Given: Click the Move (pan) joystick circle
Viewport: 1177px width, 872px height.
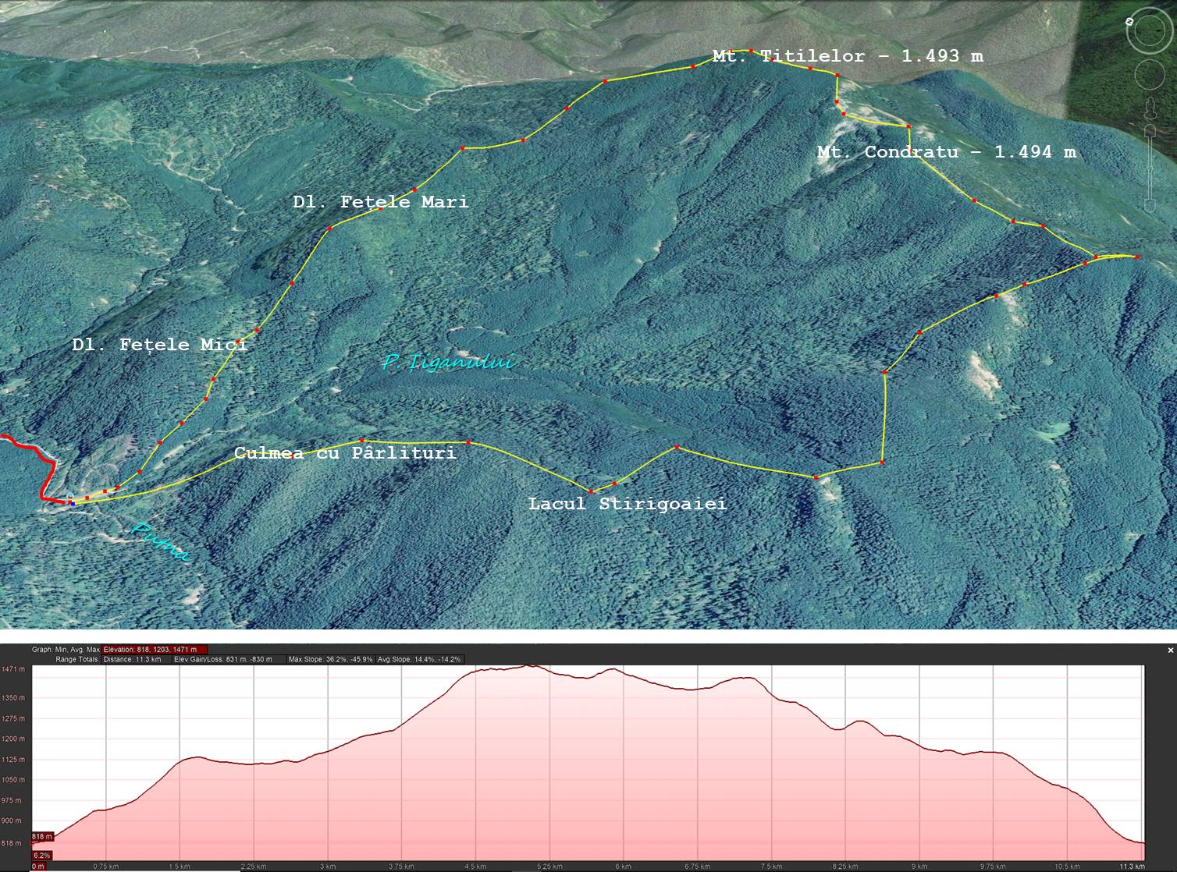Looking at the screenshot, I should click(x=1148, y=76).
